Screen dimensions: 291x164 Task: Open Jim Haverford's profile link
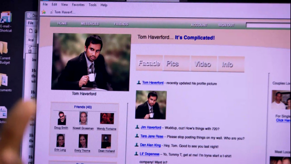click(151, 128)
